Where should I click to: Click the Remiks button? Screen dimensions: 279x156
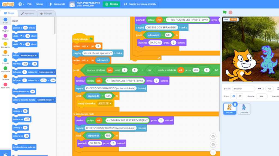tap(112, 4)
